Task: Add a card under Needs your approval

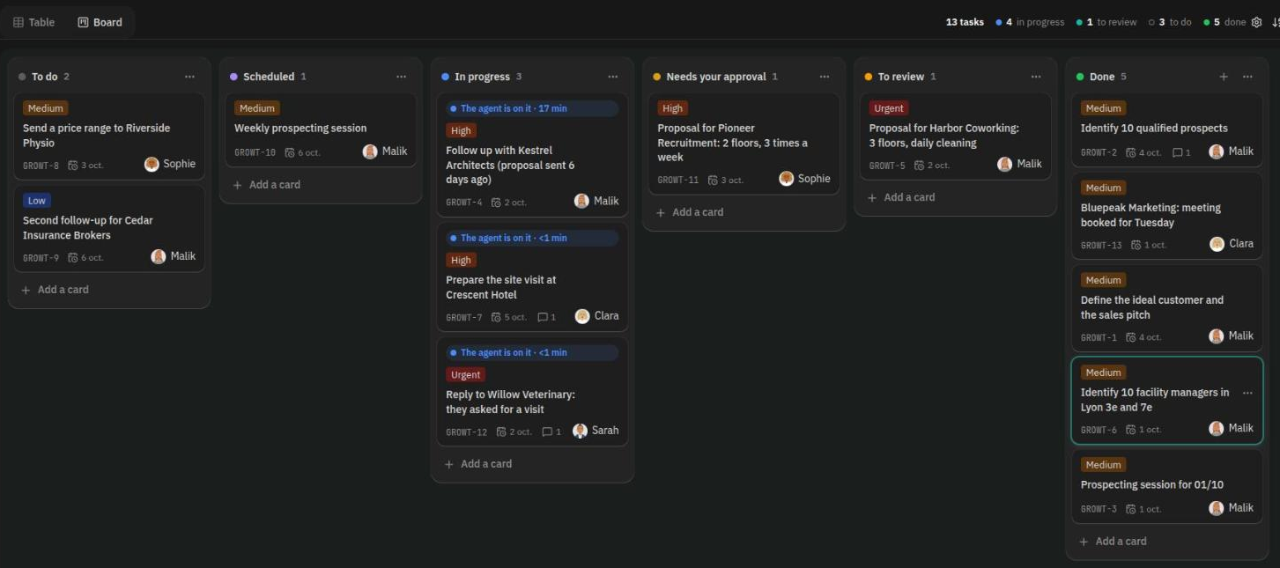Action: (689, 212)
